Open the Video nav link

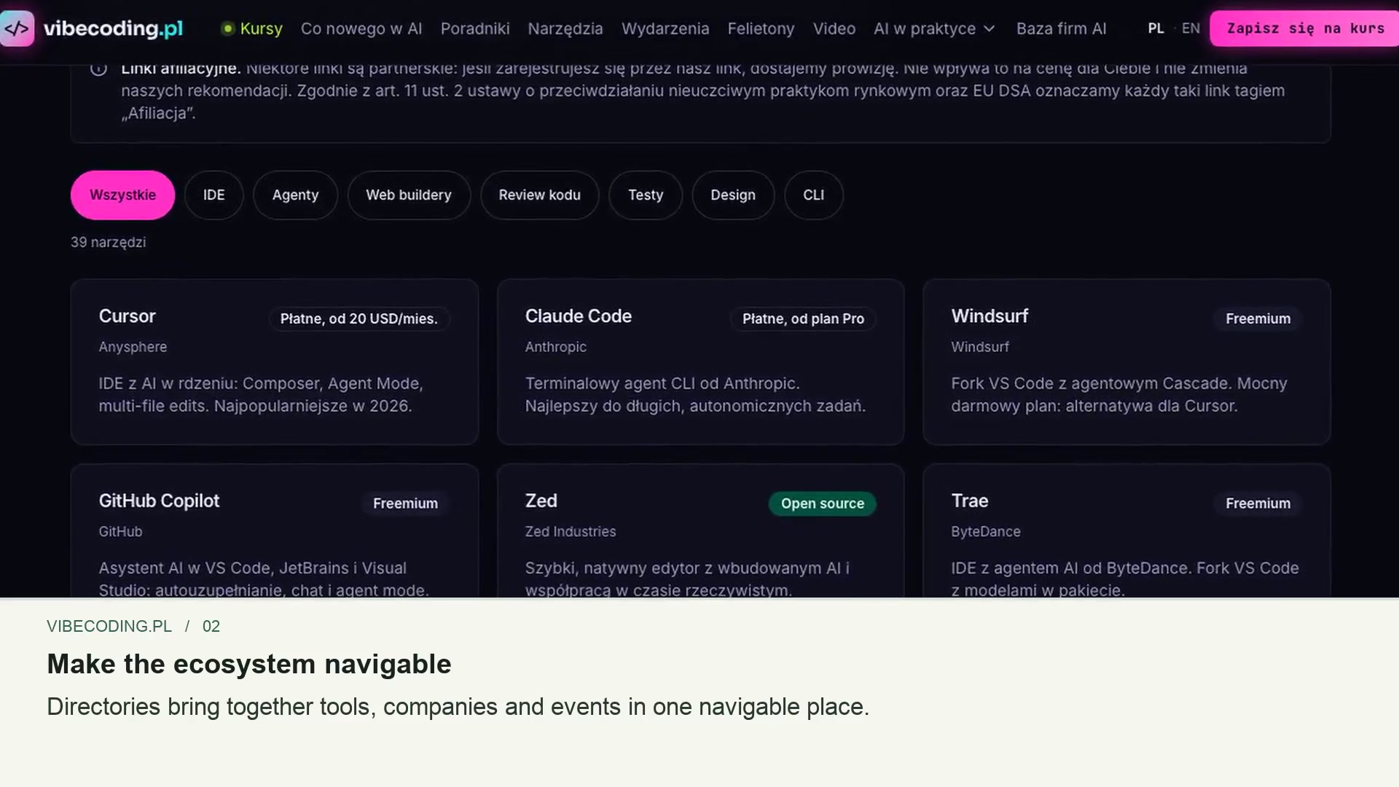(834, 28)
